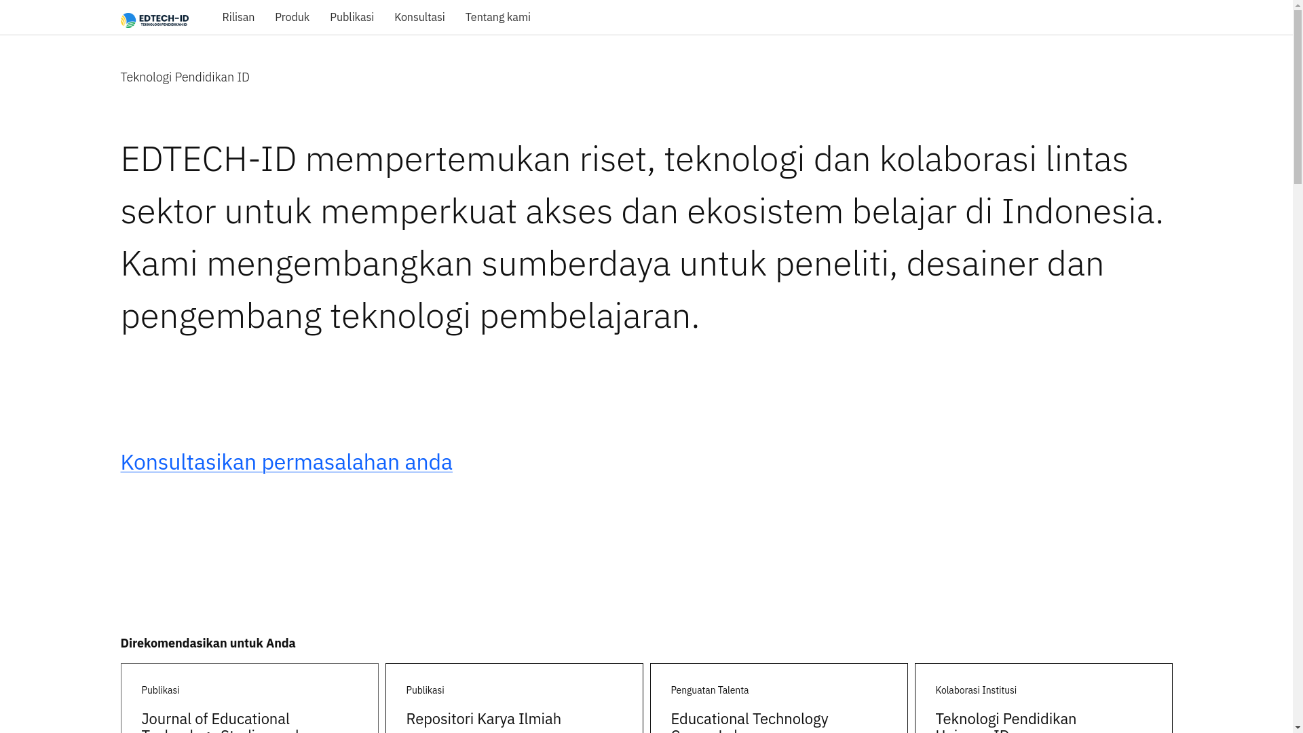Viewport: 1303px width, 733px height.
Task: Open the Repositori Karya Ilmiah card
Action: coord(514,698)
